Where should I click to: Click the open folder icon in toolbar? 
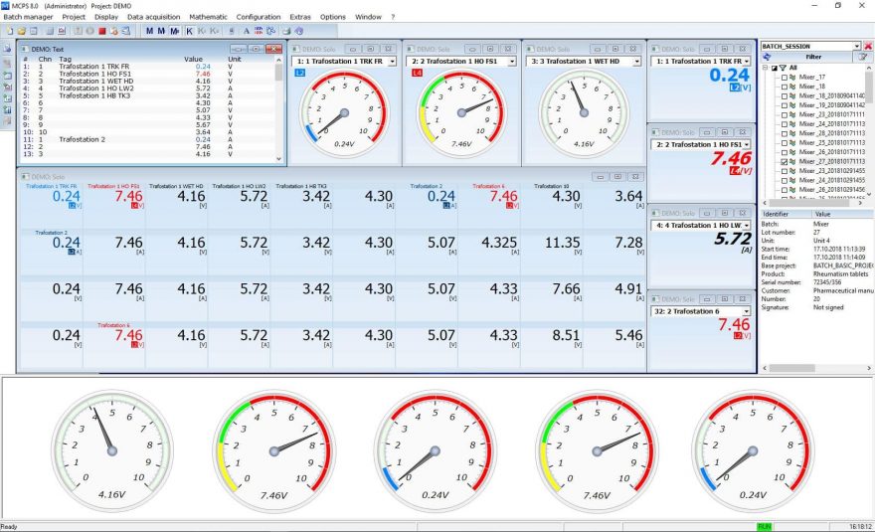[x=20, y=31]
